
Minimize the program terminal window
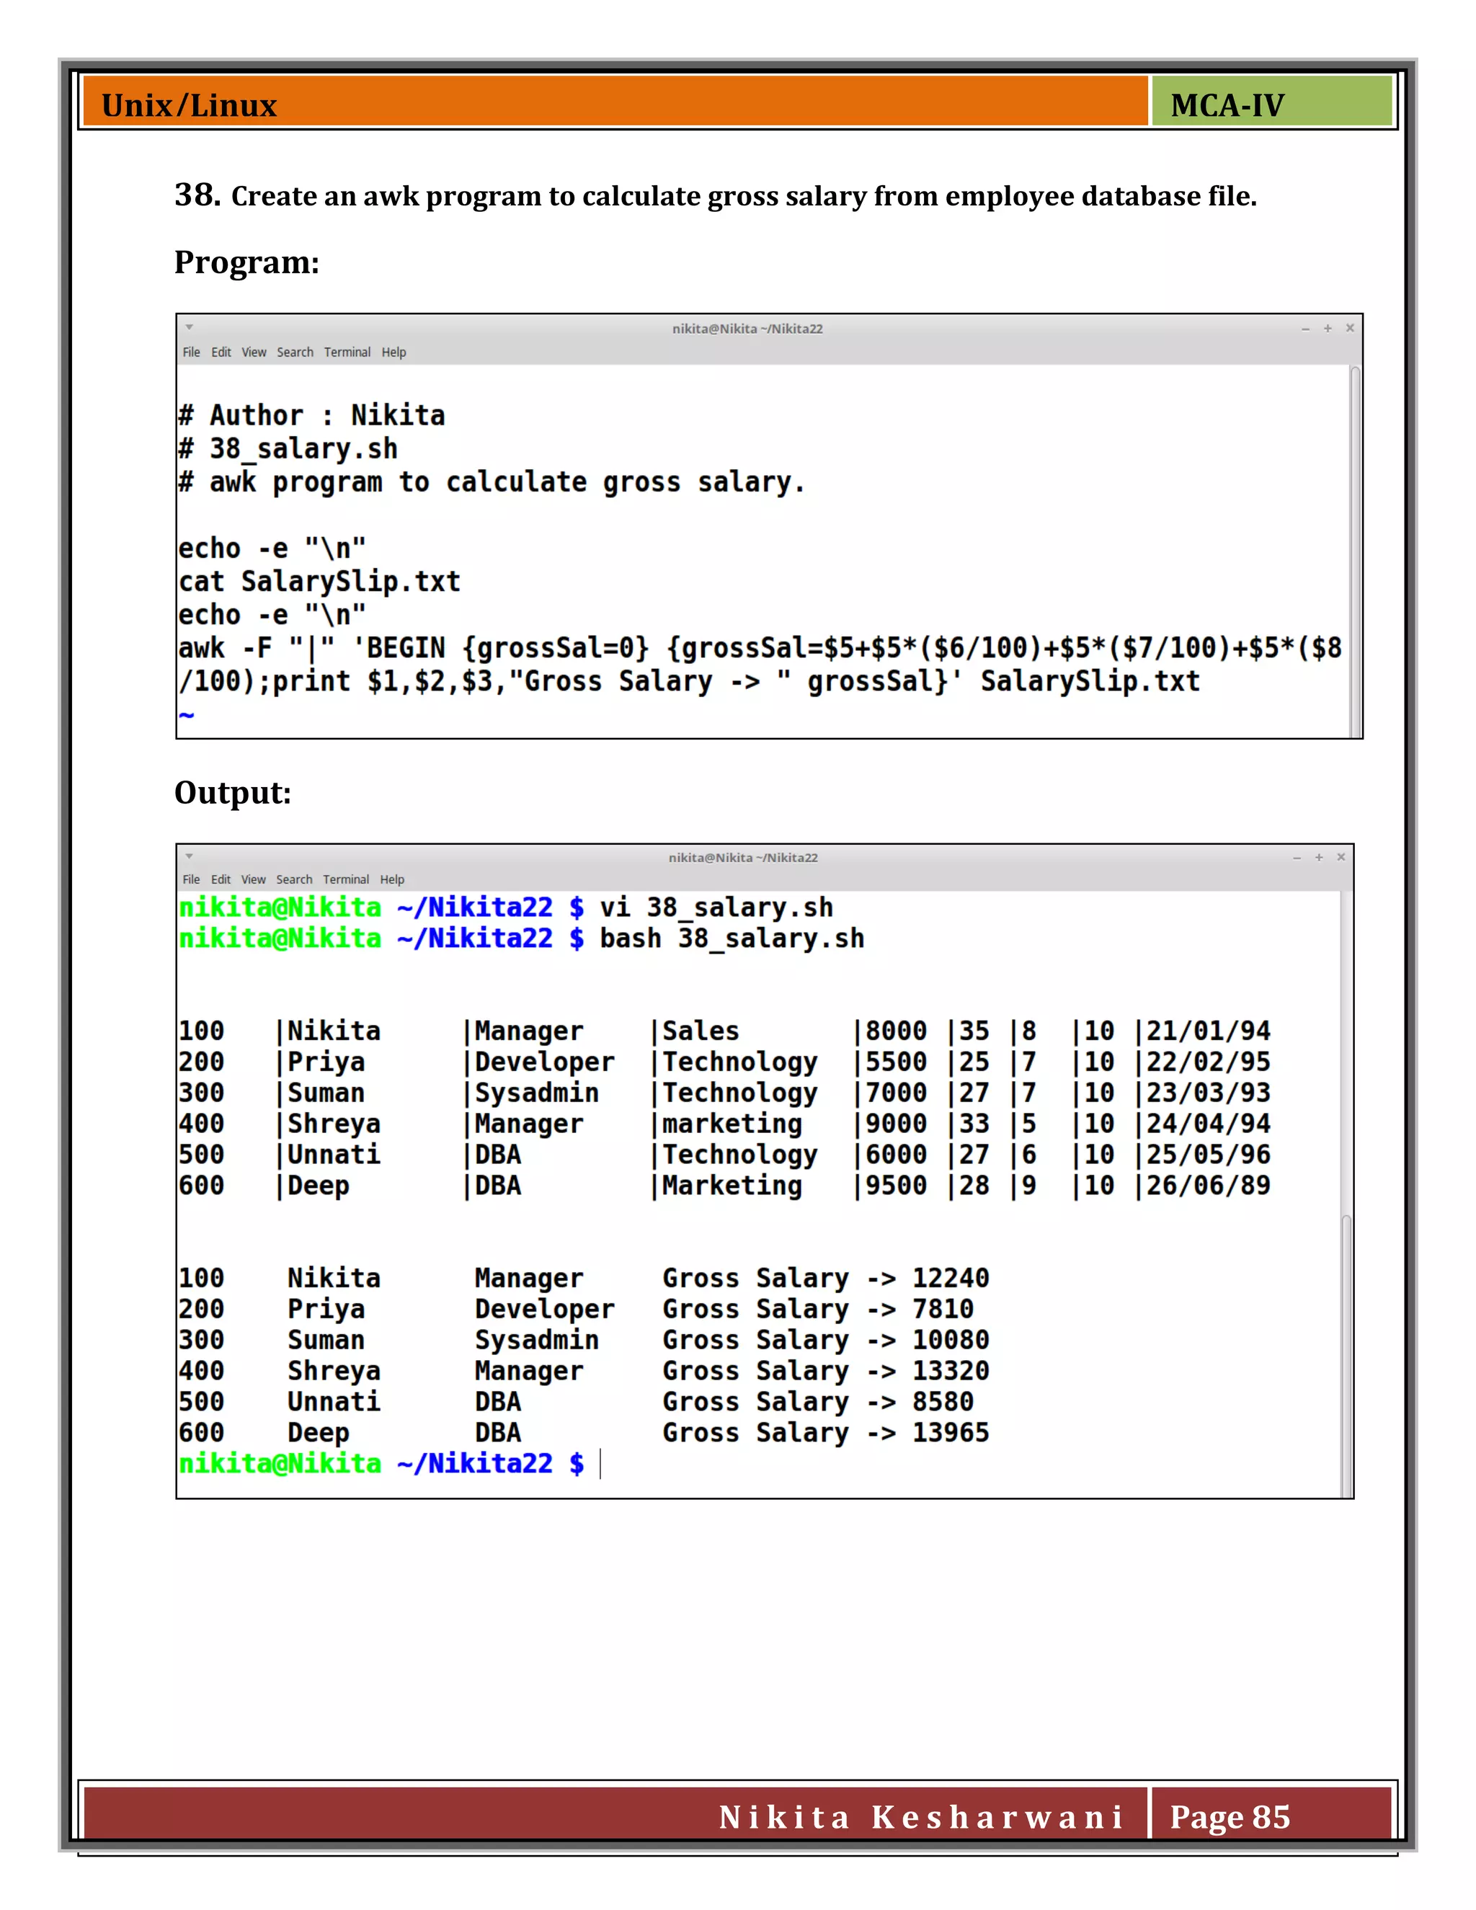(1305, 329)
